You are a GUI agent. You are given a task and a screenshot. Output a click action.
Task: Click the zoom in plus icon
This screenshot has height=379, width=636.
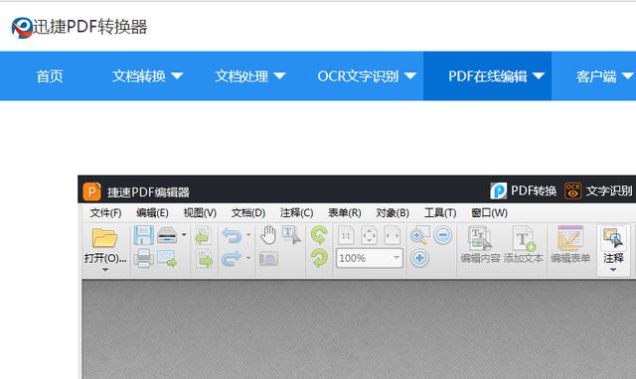tap(419, 258)
